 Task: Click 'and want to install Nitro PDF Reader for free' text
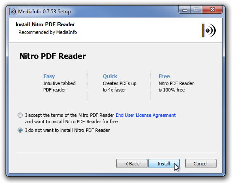point(72,122)
